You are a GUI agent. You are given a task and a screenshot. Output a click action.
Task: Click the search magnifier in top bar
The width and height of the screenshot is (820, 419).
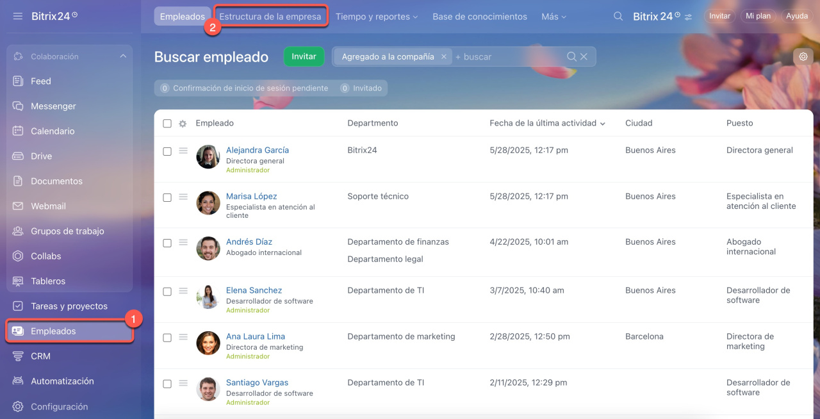[618, 17]
